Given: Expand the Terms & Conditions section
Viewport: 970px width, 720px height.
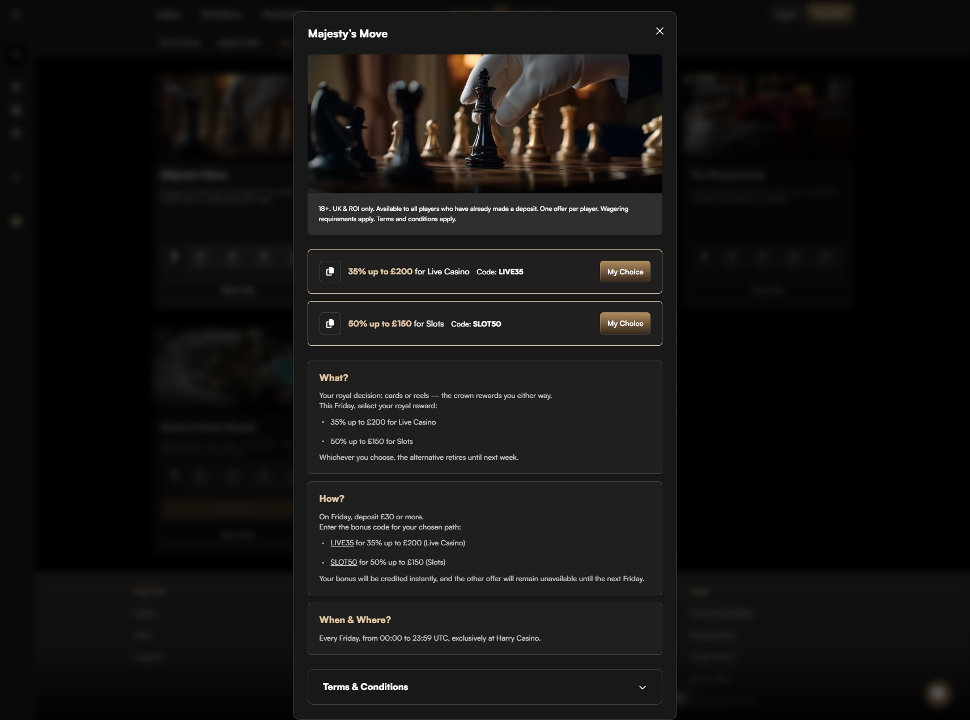Looking at the screenshot, I should tap(365, 687).
